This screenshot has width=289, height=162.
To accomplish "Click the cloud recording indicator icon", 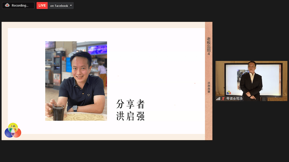I will click(x=7, y=5).
